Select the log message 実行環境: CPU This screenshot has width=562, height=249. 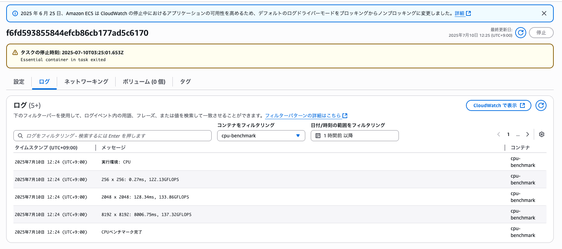[x=116, y=162]
